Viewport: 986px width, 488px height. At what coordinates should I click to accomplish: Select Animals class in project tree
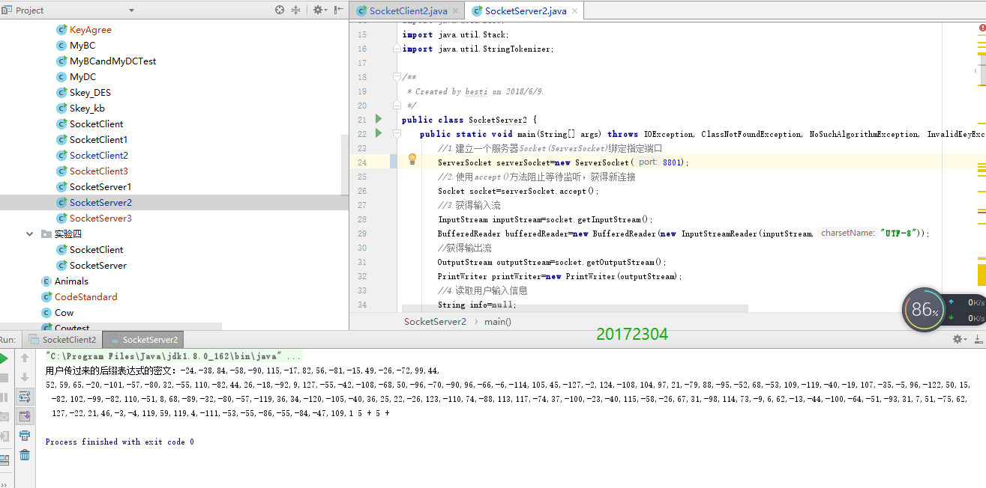coord(71,281)
